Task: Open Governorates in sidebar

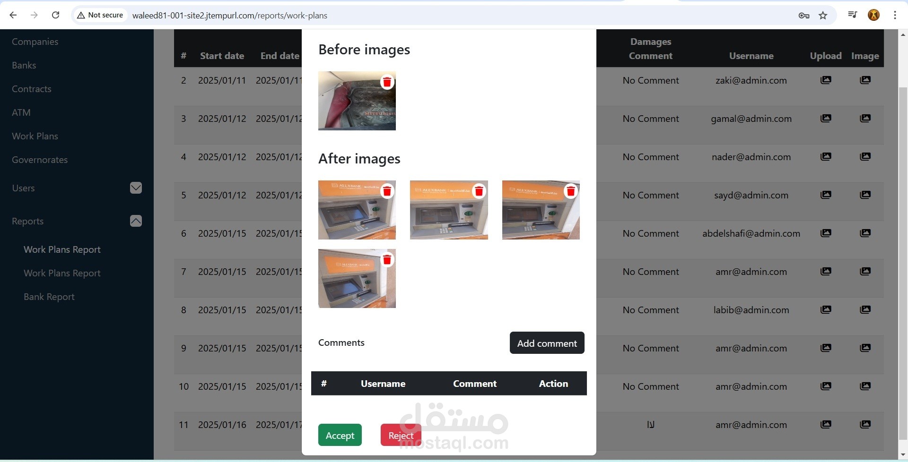Action: tap(40, 160)
